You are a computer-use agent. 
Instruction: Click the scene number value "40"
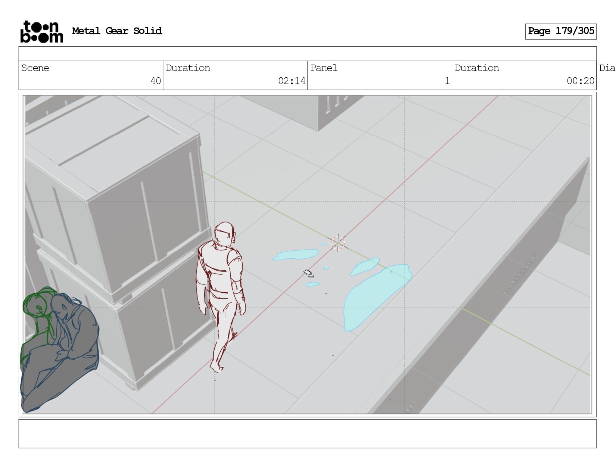156,81
